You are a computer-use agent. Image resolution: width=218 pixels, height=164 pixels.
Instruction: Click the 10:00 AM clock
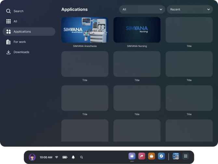pos(46,157)
